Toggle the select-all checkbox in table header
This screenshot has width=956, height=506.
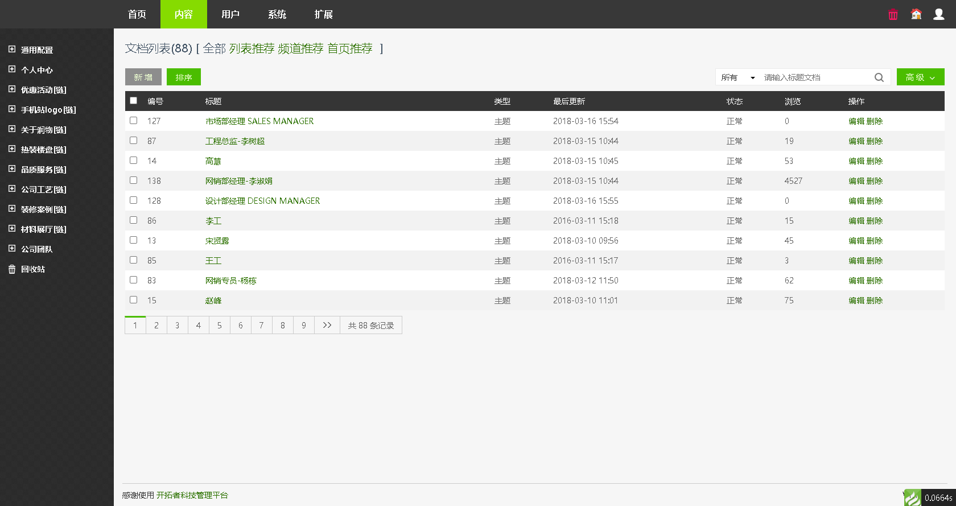(134, 101)
